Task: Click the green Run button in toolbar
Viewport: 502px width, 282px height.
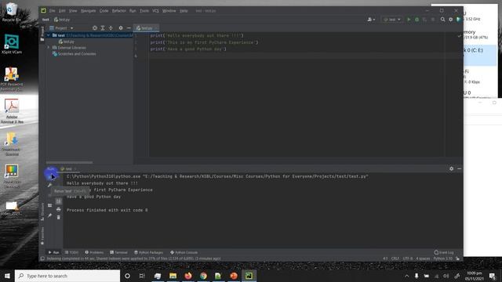Action: coord(409,20)
